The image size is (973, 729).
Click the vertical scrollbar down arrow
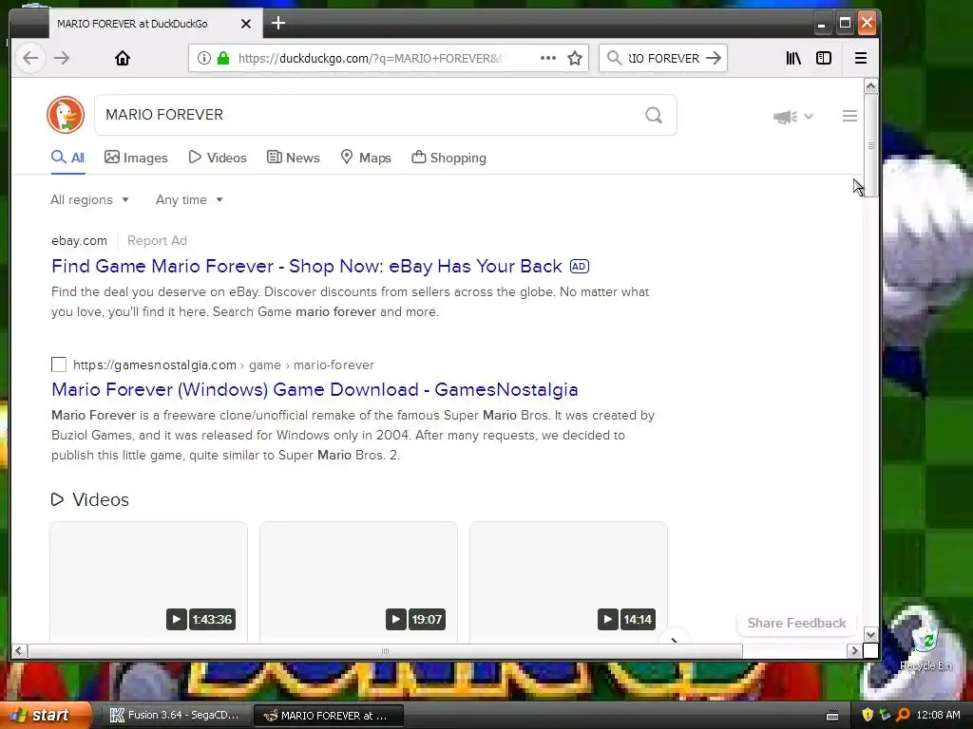coord(870,634)
